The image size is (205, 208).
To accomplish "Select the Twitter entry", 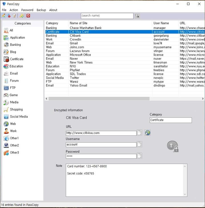I will [125, 78].
